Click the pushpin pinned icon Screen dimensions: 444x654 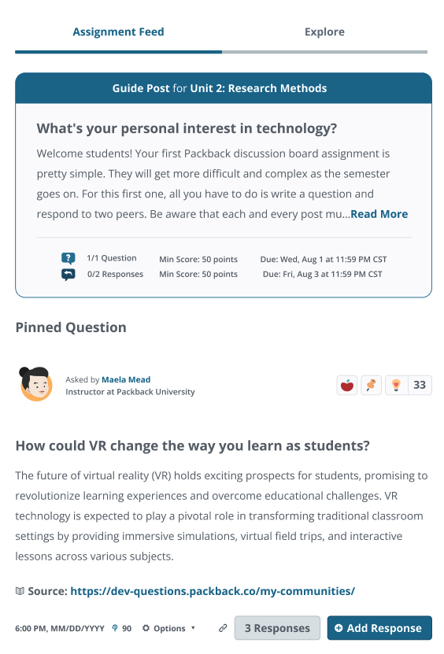tap(371, 385)
